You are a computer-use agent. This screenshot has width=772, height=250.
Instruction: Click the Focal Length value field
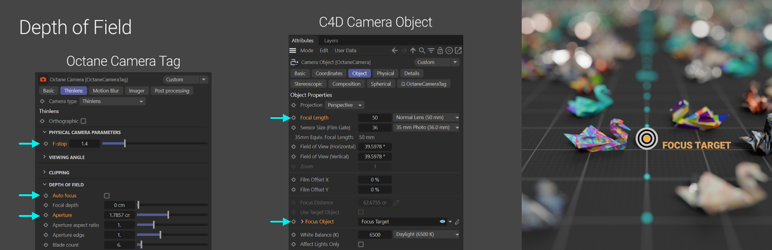tap(374, 118)
